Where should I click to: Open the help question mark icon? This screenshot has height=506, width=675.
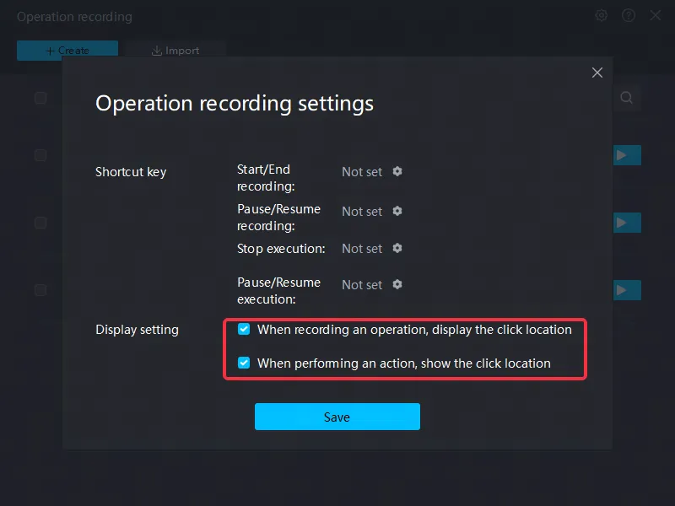pos(629,16)
